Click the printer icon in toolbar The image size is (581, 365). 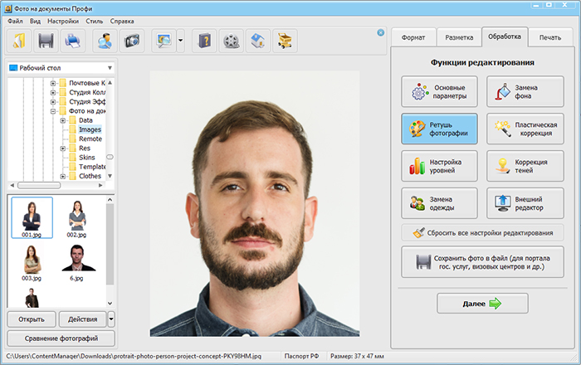tap(73, 41)
